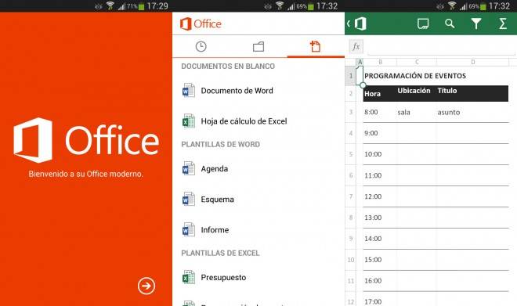Open the comment icon in Excel toolbar
The width and height of the screenshot is (517, 306).
(x=423, y=23)
